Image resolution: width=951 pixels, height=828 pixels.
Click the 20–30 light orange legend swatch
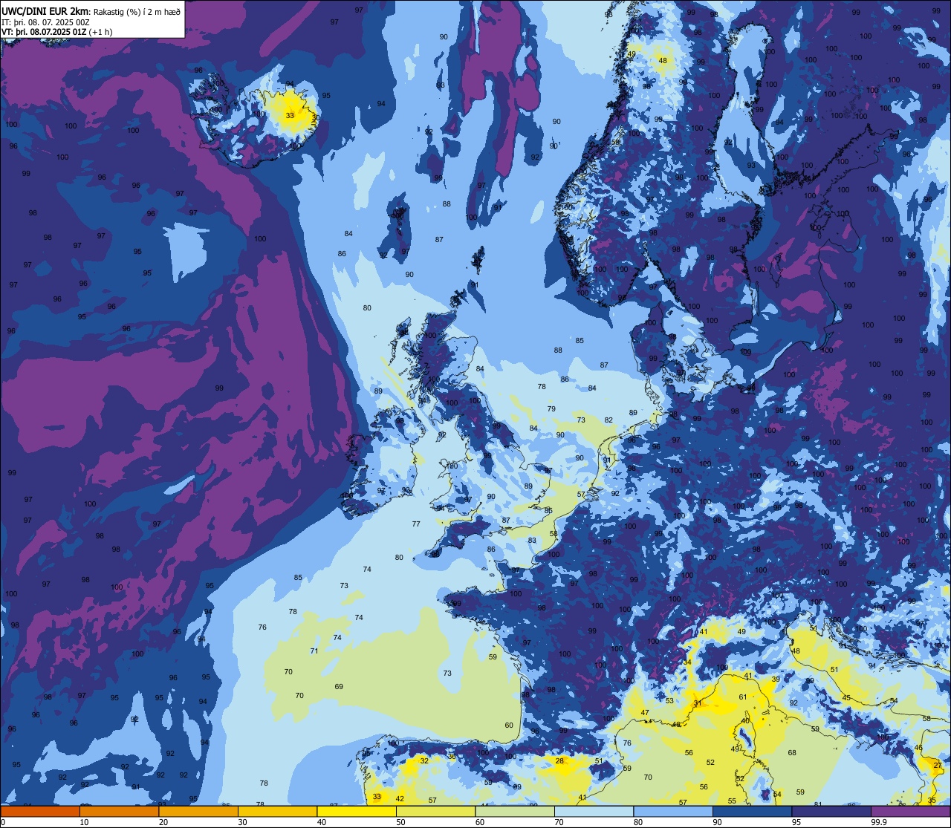coord(198,812)
